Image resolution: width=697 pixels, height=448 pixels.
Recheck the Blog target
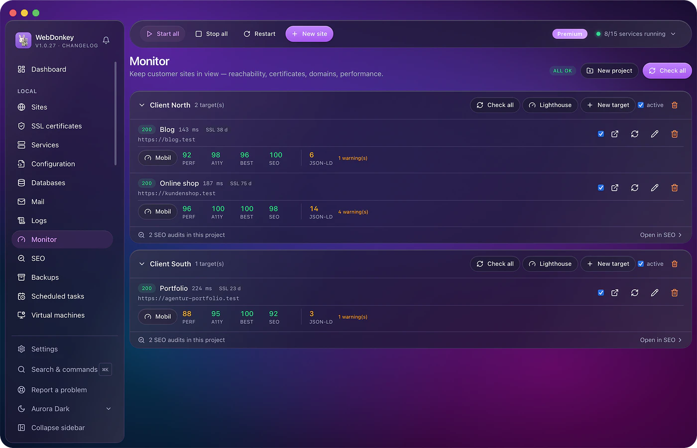click(x=635, y=134)
